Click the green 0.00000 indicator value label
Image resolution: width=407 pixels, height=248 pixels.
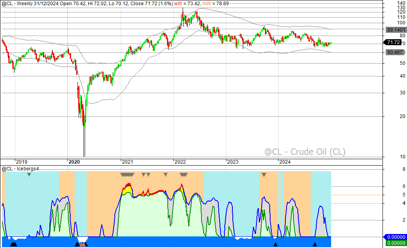[395, 243]
